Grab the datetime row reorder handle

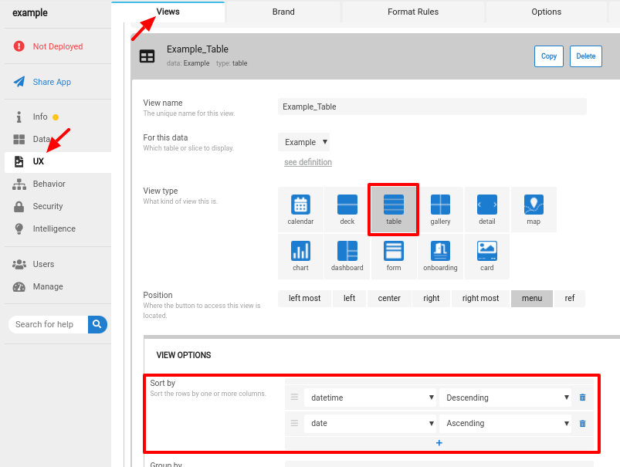(x=294, y=397)
